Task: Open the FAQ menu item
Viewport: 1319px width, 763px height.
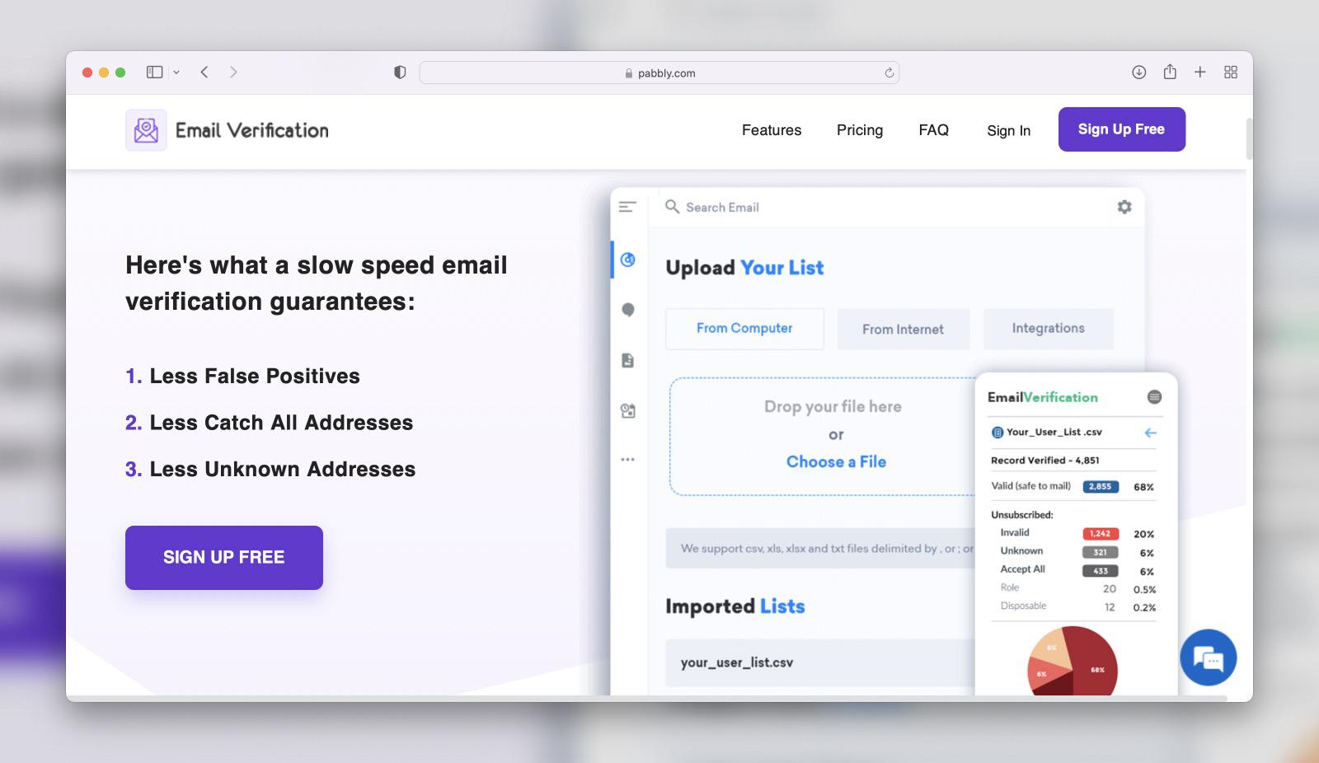Action: point(934,130)
